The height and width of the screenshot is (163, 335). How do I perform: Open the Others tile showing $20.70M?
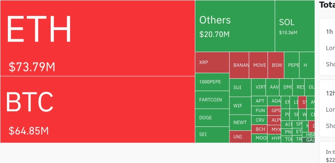235,26
